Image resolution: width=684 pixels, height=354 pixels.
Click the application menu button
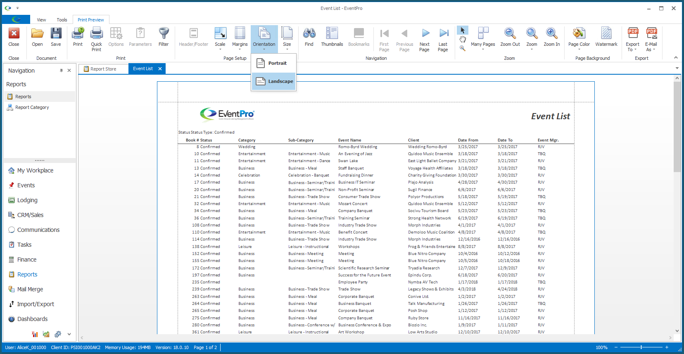(16, 19)
